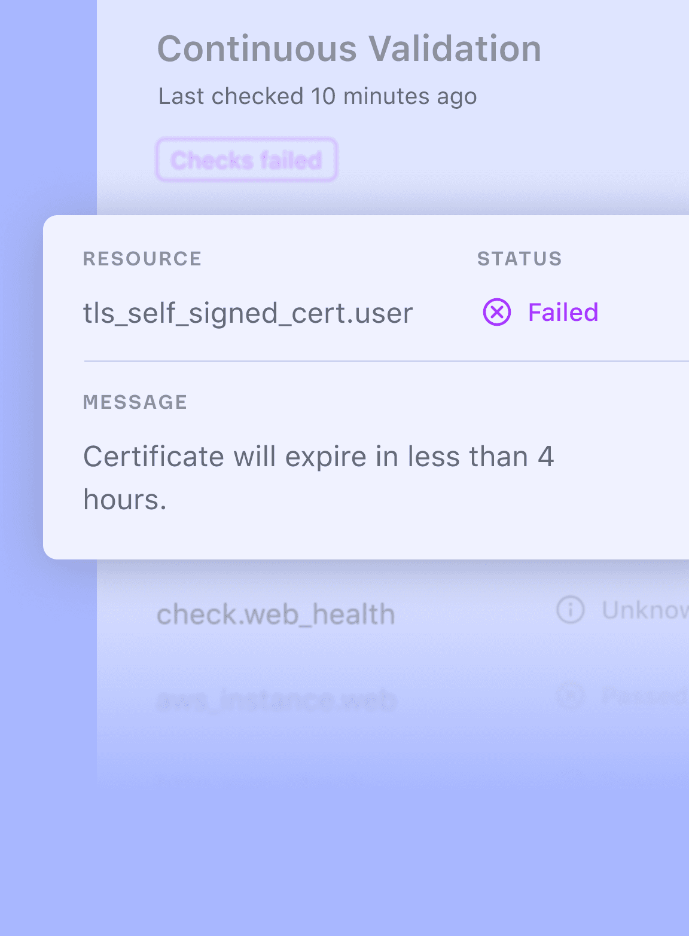The height and width of the screenshot is (936, 689).
Task: Open the tls_self_signed_cert.user resource
Action: 248,313
